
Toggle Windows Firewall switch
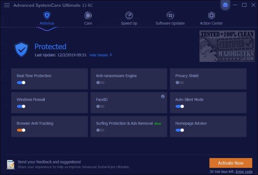pyautogui.click(x=21, y=106)
